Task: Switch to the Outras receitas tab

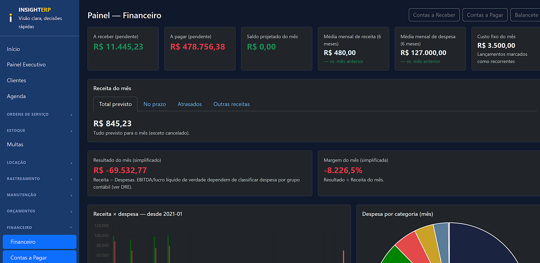Action: tap(231, 104)
